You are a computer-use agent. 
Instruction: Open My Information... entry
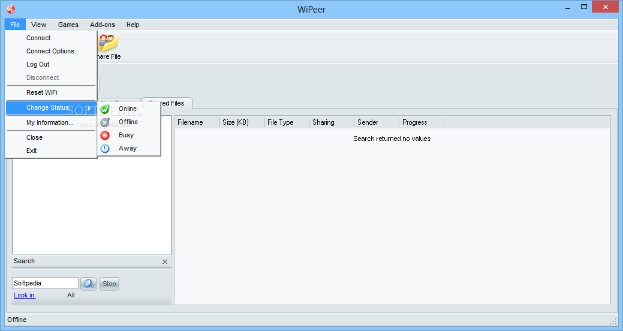(51, 123)
